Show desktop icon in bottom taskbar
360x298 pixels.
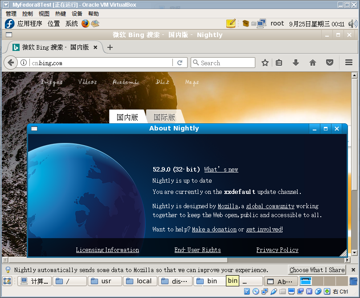tap(7, 281)
